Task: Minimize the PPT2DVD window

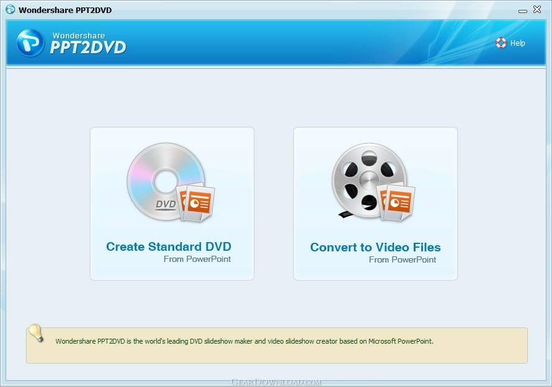Action: coord(522,11)
